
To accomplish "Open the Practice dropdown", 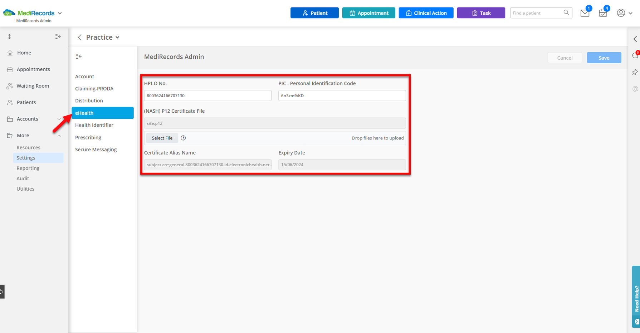I will (103, 37).
